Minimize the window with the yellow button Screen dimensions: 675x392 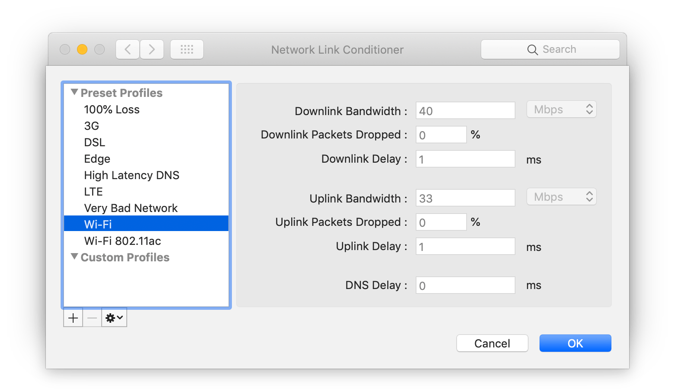(82, 49)
